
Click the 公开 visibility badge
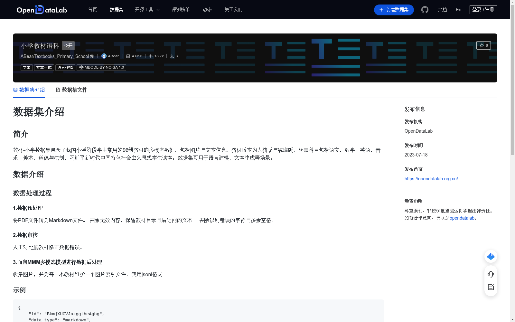(x=68, y=46)
